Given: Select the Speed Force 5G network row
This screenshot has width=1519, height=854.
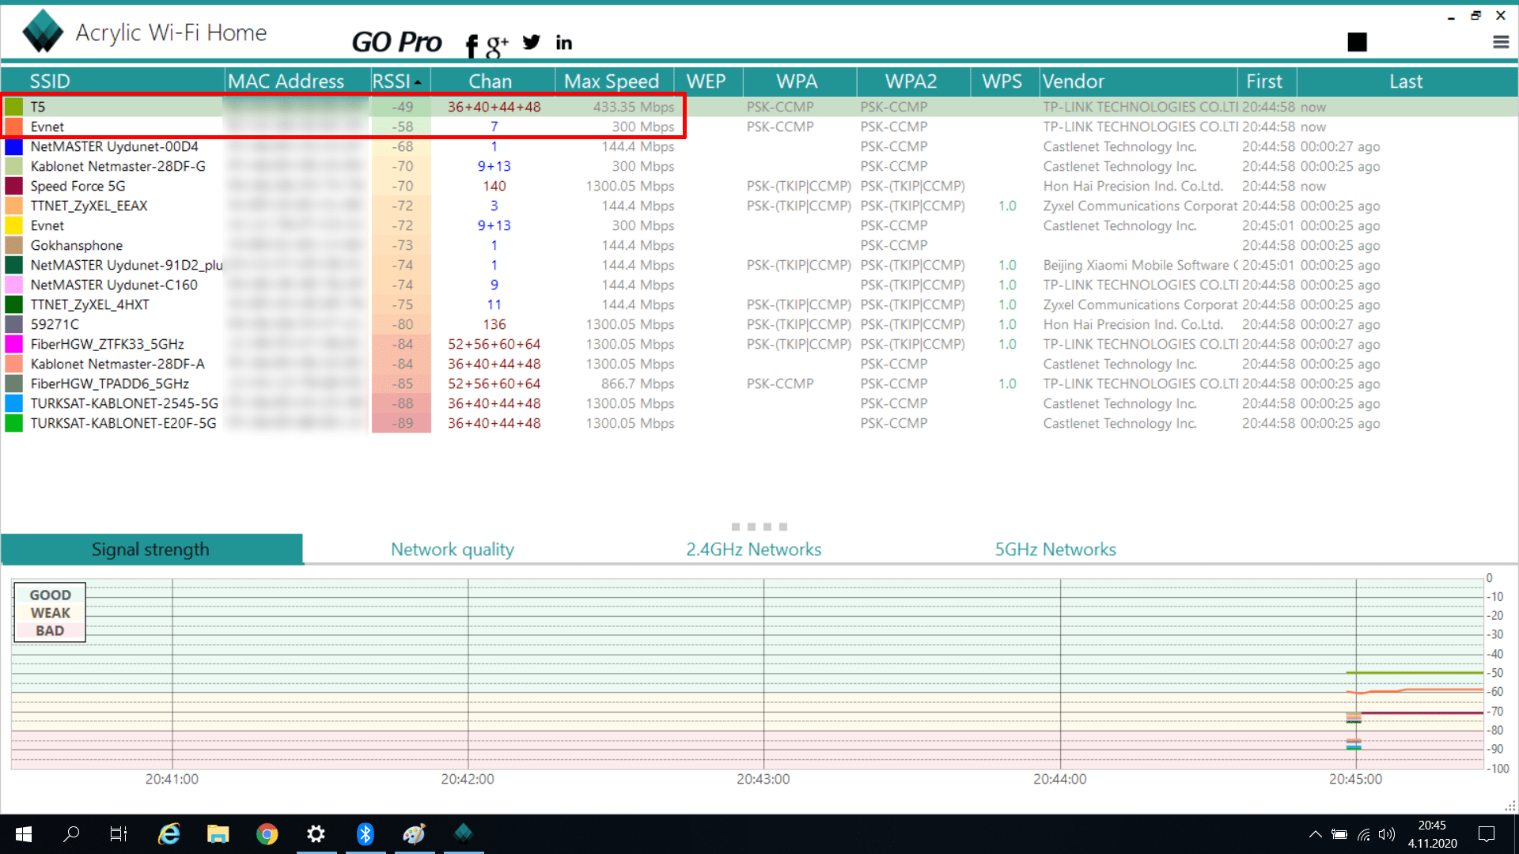Looking at the screenshot, I should pos(78,186).
